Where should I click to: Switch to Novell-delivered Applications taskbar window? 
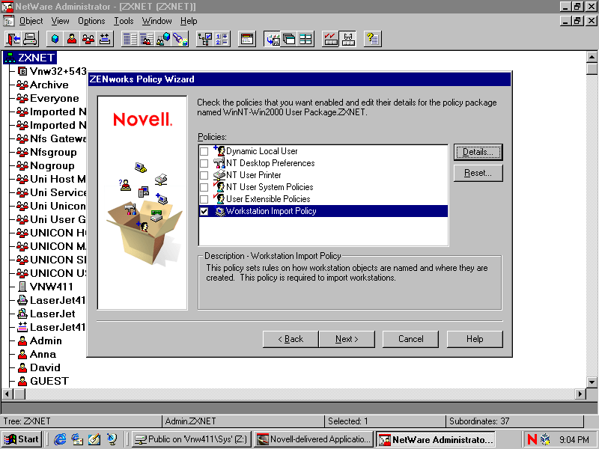click(x=314, y=439)
